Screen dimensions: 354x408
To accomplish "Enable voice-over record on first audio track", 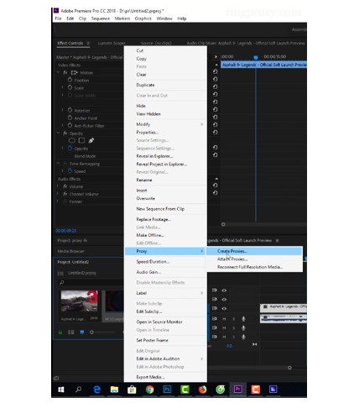I will point(243,319).
